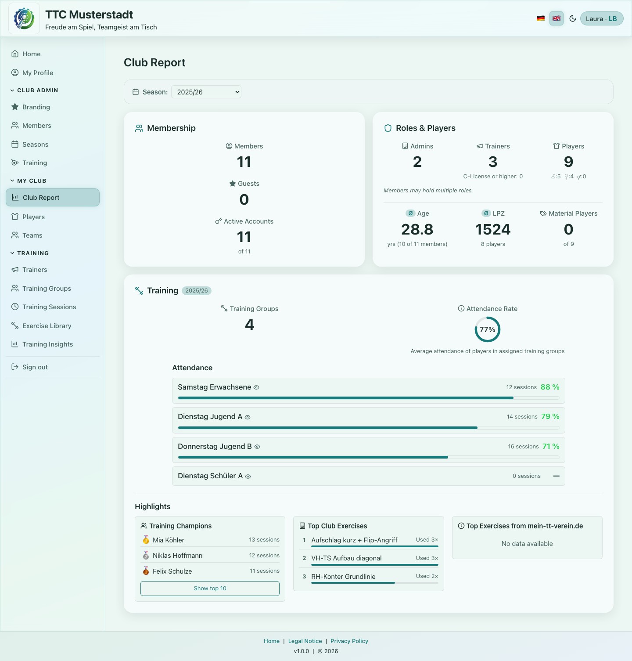Screen dimensions: 632x661
Task: Click the tag icon beside Material Players
Action: 543,213
